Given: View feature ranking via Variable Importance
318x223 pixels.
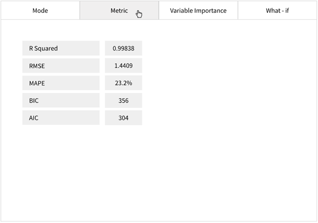Looking at the screenshot, I should pyautogui.click(x=198, y=11).
